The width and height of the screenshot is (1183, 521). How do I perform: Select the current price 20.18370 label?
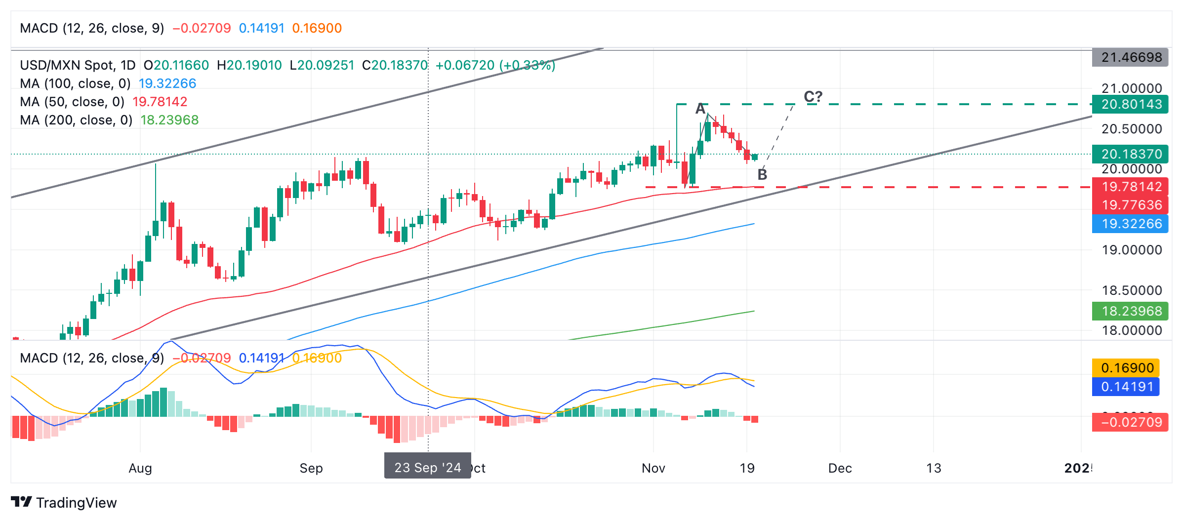click(1131, 154)
